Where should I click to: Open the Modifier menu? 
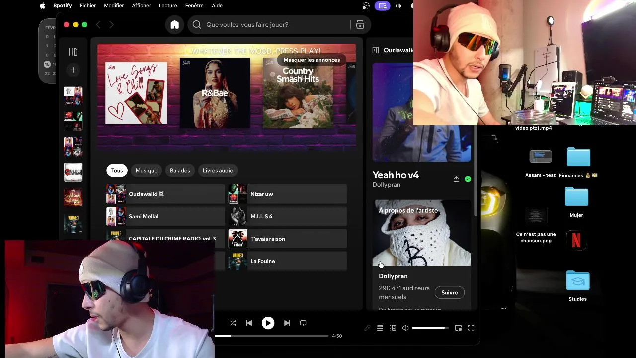coord(114,6)
